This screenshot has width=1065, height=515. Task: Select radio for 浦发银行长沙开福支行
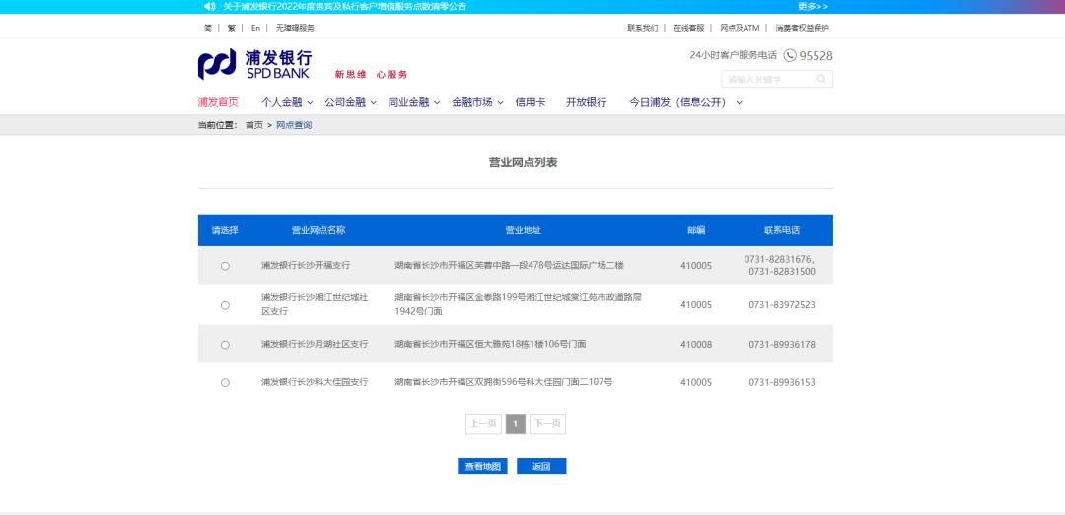pyautogui.click(x=225, y=266)
